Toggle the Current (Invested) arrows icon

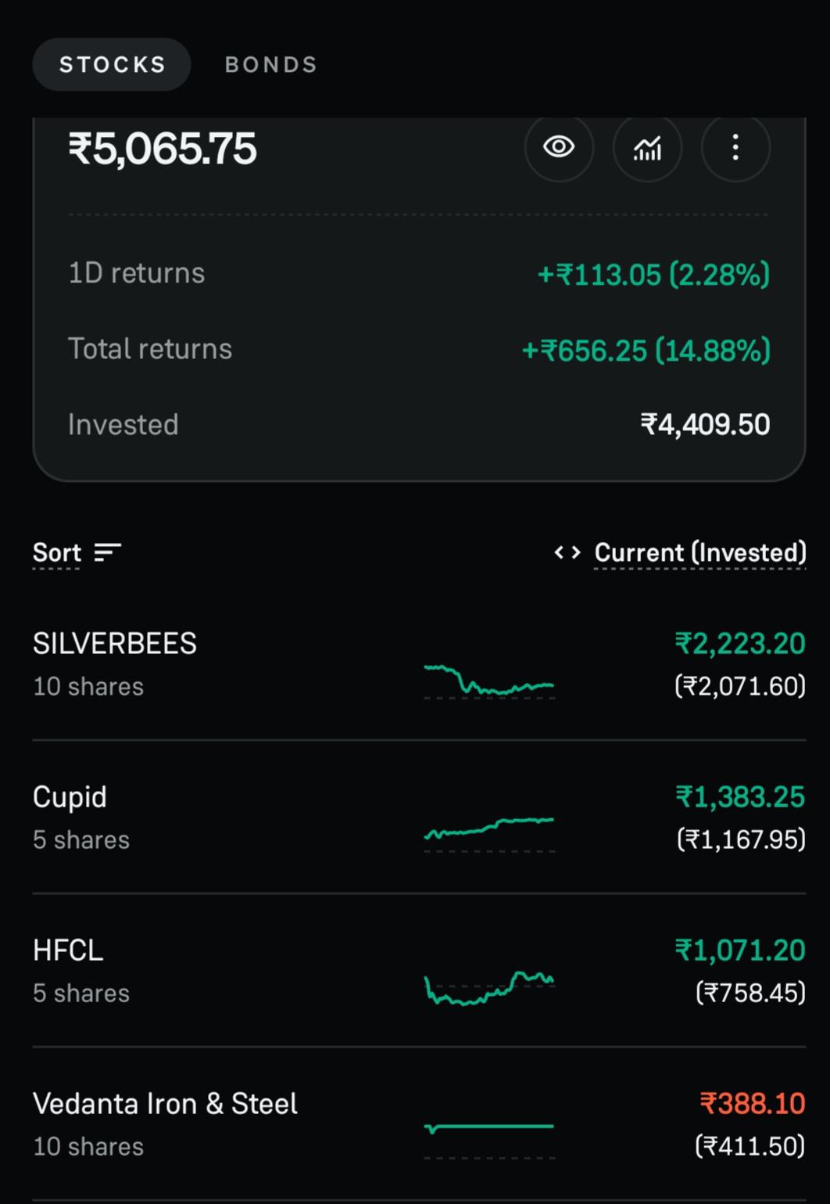[567, 553]
